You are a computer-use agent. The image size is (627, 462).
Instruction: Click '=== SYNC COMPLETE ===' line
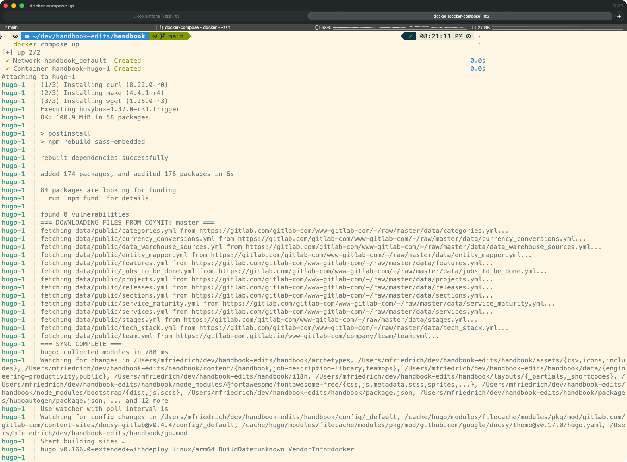click(x=81, y=344)
